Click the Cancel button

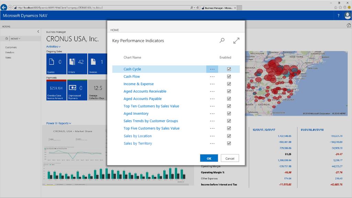point(230,158)
